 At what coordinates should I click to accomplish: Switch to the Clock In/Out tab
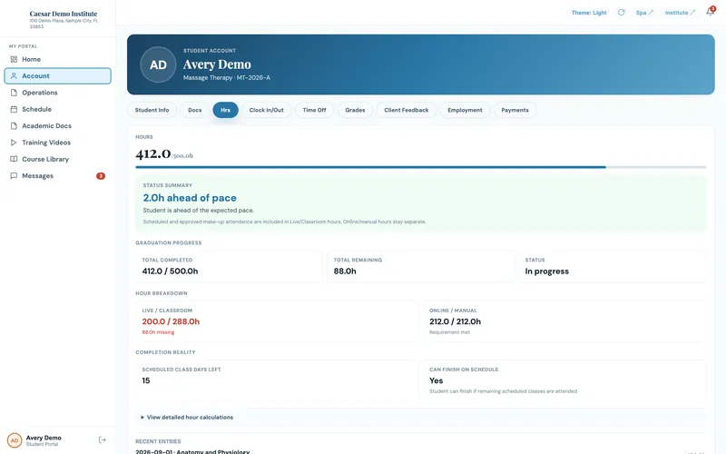pyautogui.click(x=266, y=110)
